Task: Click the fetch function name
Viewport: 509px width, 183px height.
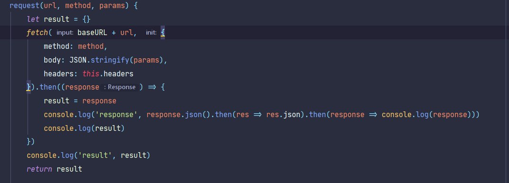Action: 37,33
